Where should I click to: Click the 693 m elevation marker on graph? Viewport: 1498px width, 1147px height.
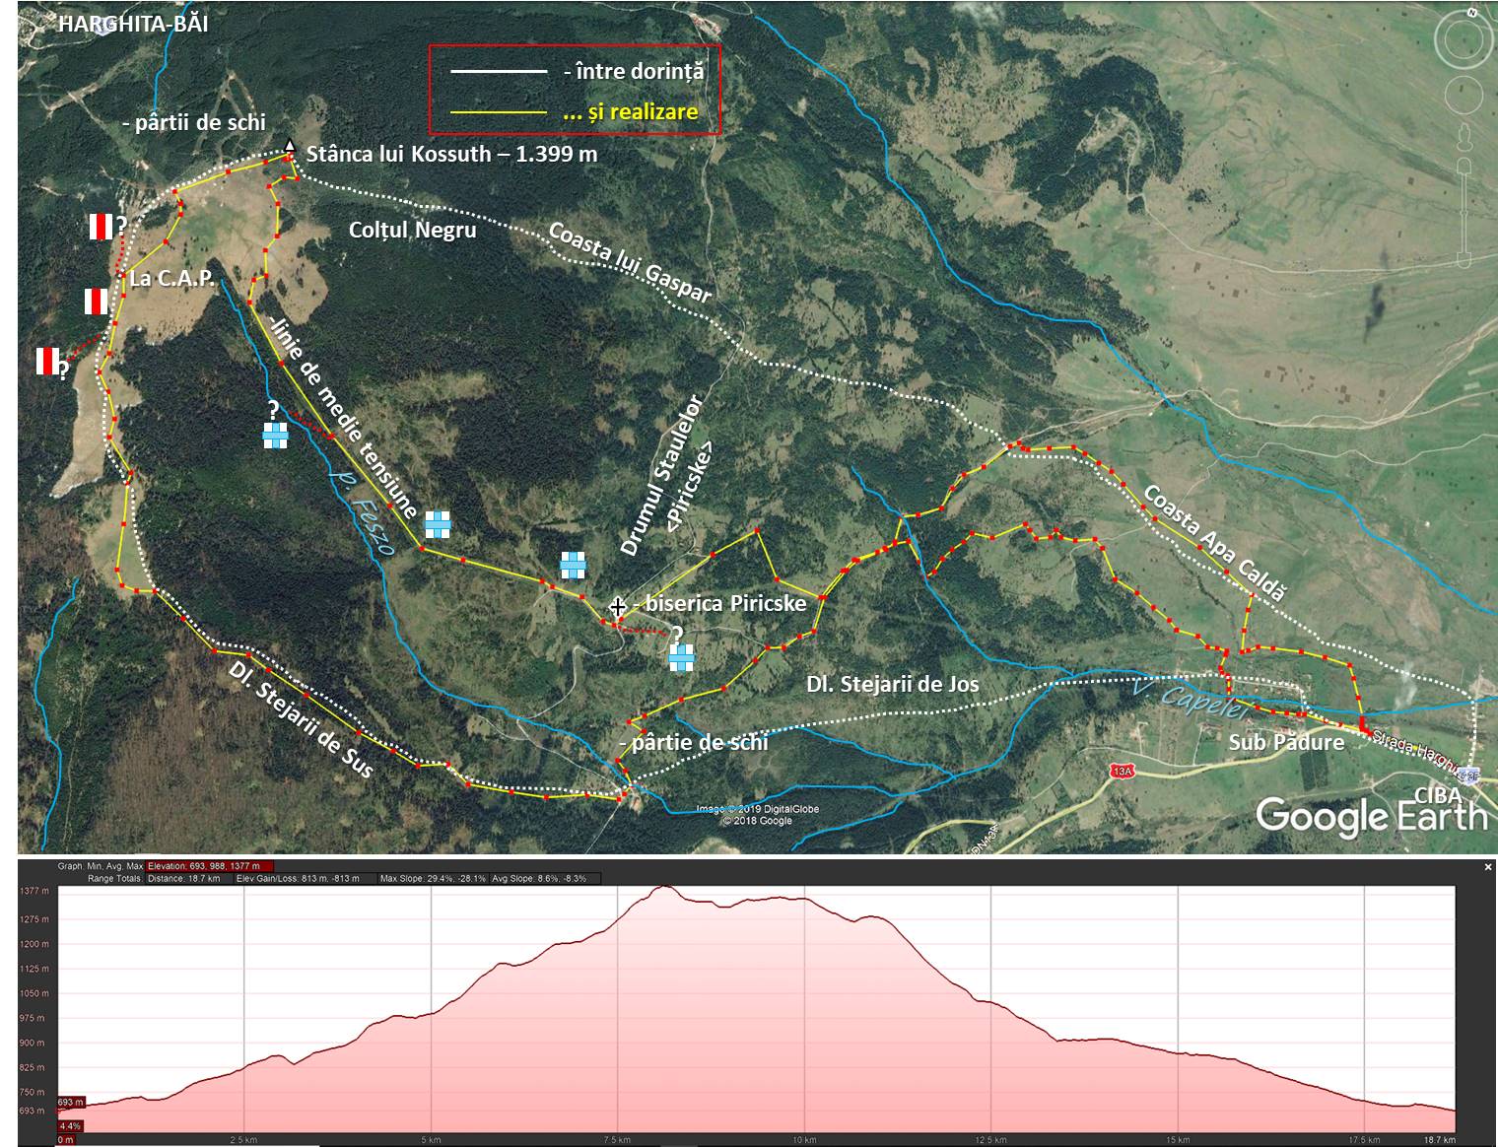click(x=71, y=1102)
